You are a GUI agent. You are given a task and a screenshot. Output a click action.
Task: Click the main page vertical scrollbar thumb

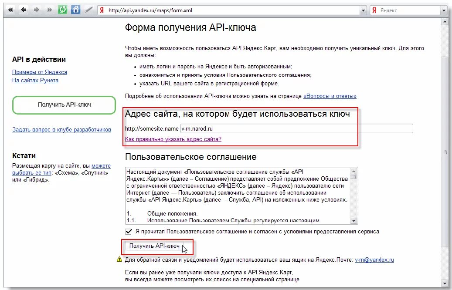tap(444, 152)
